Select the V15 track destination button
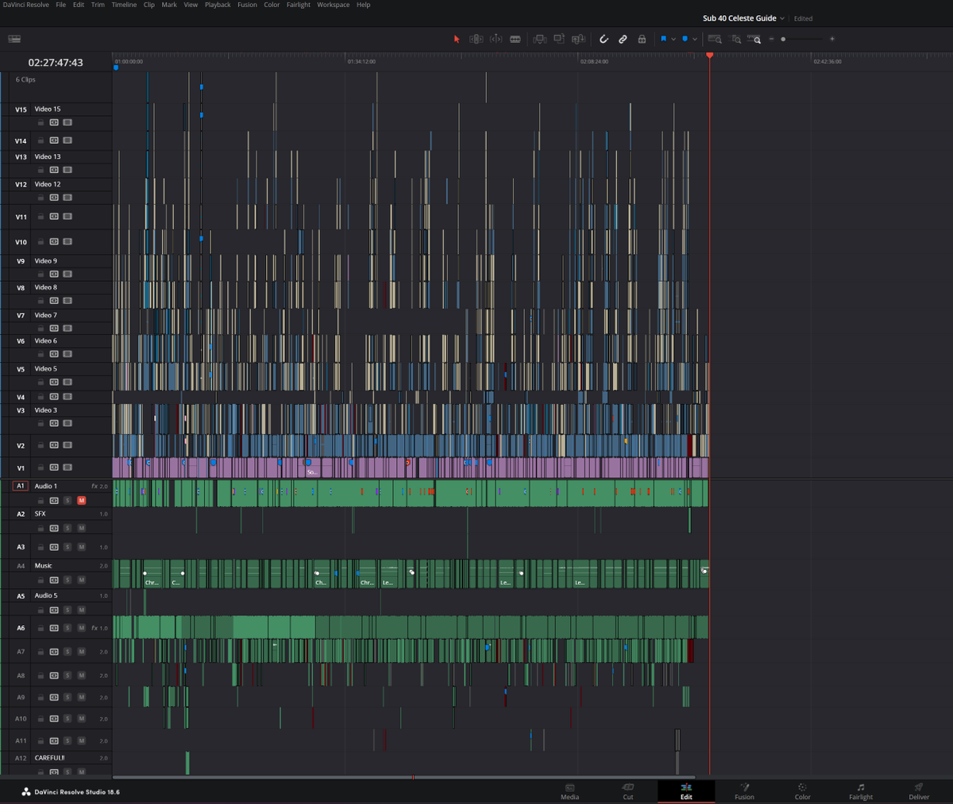 click(21, 110)
